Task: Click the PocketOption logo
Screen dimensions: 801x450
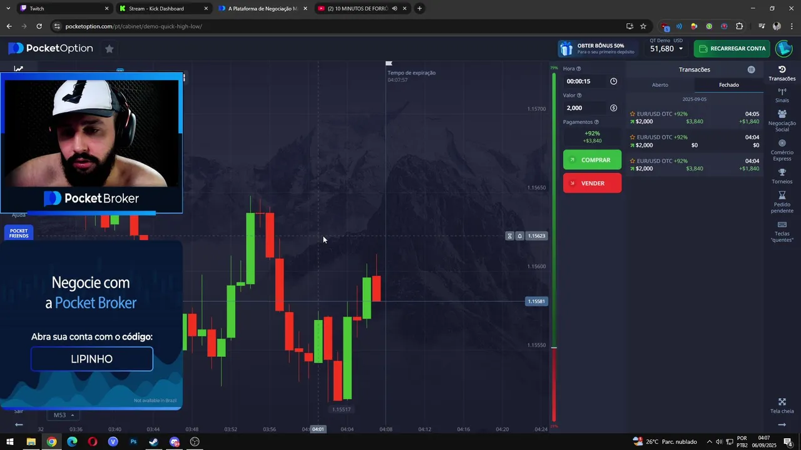Action: point(51,49)
